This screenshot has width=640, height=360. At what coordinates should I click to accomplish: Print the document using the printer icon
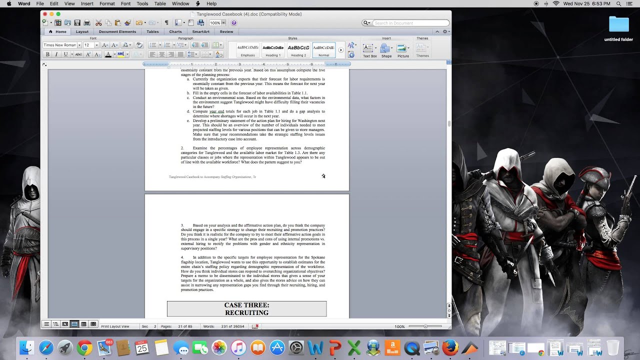87,23
